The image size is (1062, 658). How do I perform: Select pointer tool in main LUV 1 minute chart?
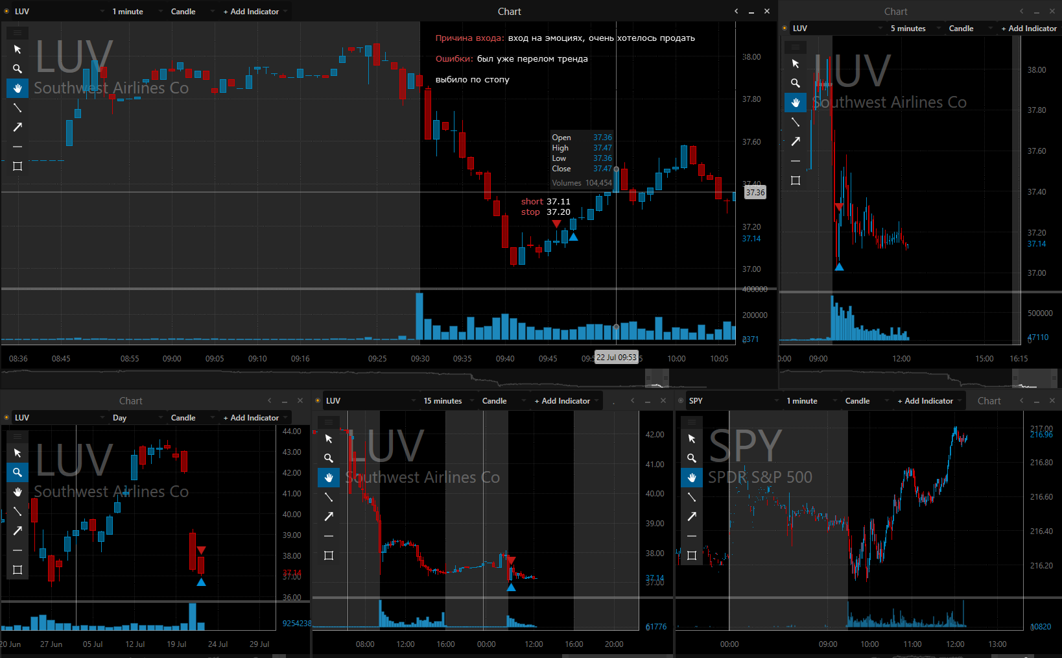click(x=18, y=49)
